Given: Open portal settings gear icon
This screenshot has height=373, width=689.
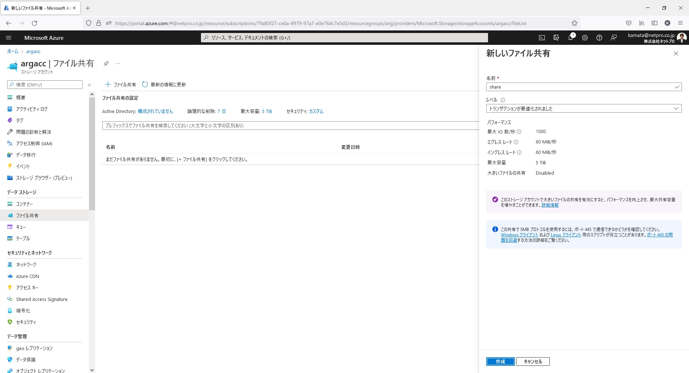Looking at the screenshot, I should 585,38.
